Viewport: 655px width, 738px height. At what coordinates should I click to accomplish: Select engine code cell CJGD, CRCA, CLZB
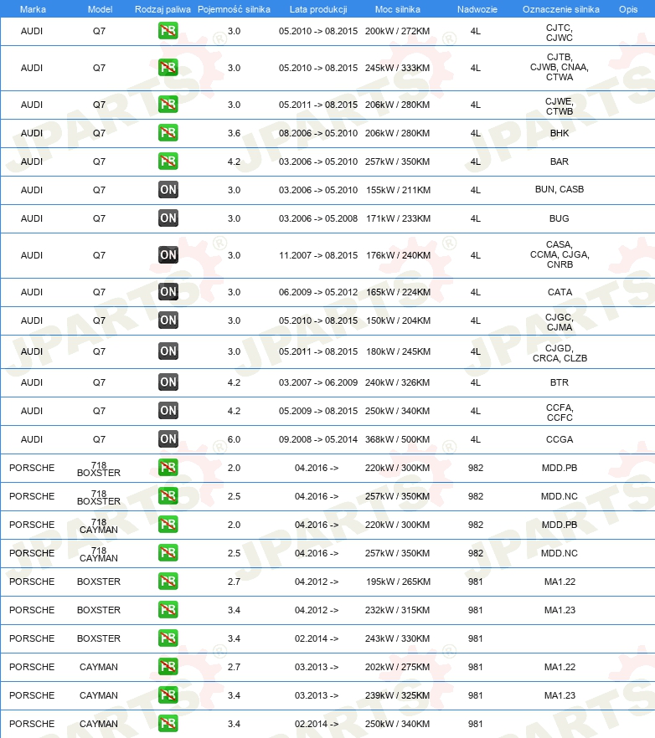point(560,353)
